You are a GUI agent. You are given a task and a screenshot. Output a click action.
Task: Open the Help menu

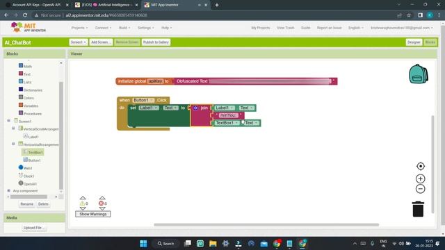167,28
